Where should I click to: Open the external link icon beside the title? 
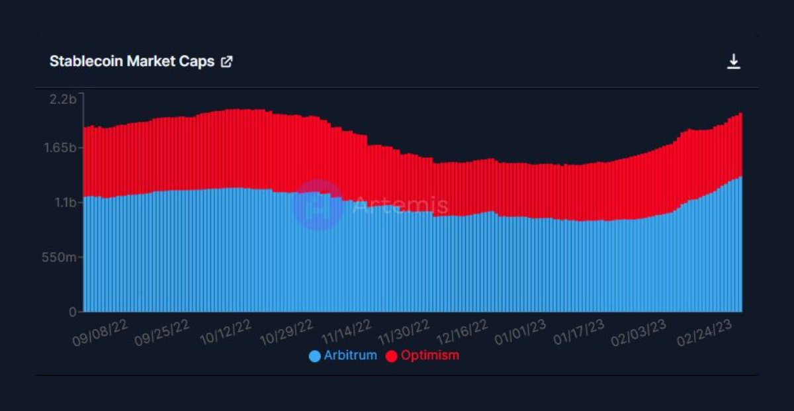226,62
